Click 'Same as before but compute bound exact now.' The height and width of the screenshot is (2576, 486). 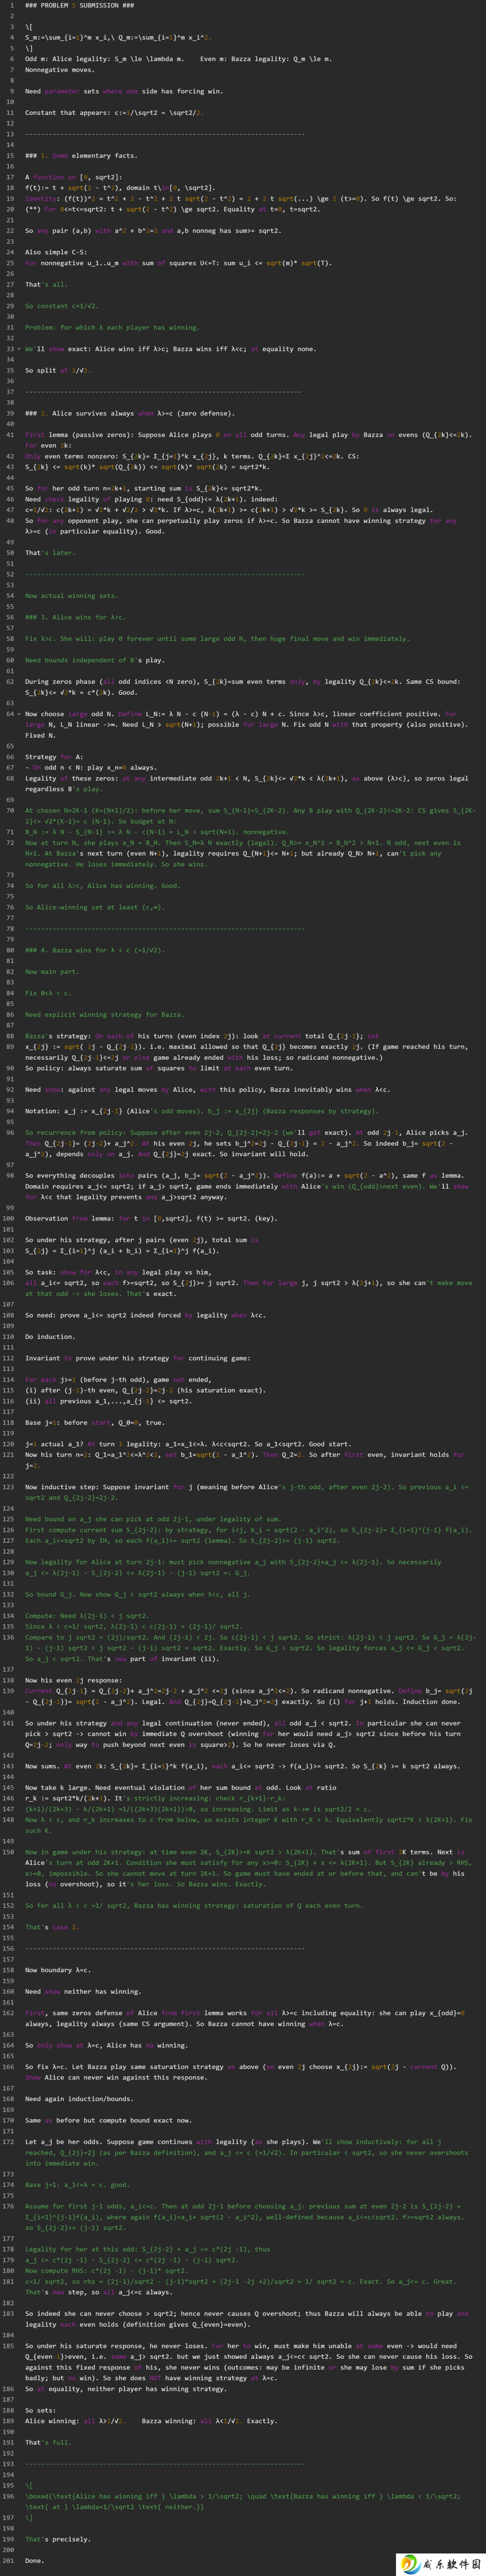click(x=109, y=2120)
